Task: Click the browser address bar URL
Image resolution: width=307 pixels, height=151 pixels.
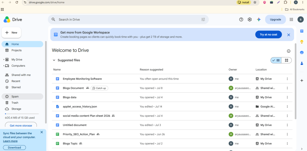Action: (46, 2)
